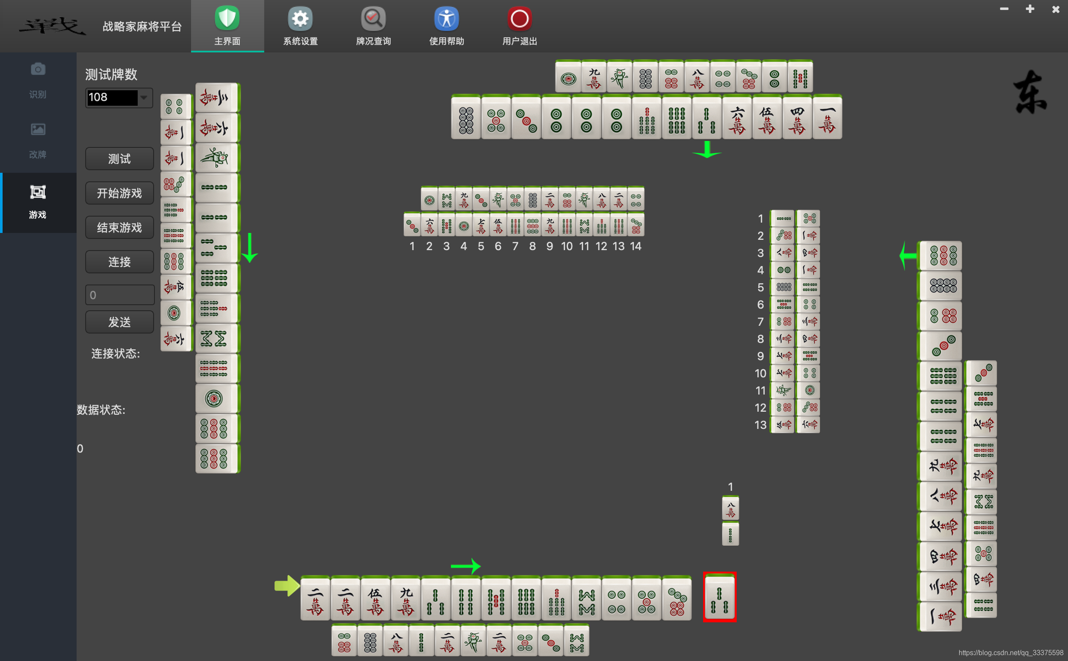
Task: Select the 识别 camera sidebar icon
Action: point(38,70)
